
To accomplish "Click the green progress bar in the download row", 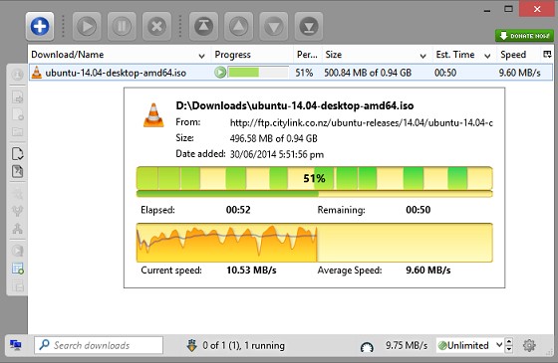I will pos(258,73).
